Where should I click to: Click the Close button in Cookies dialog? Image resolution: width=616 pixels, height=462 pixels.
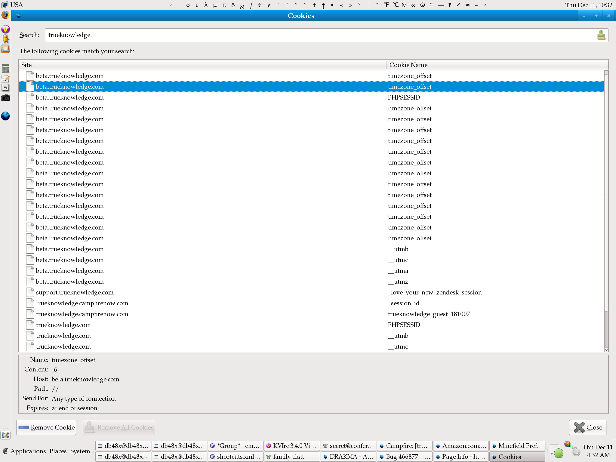588,427
